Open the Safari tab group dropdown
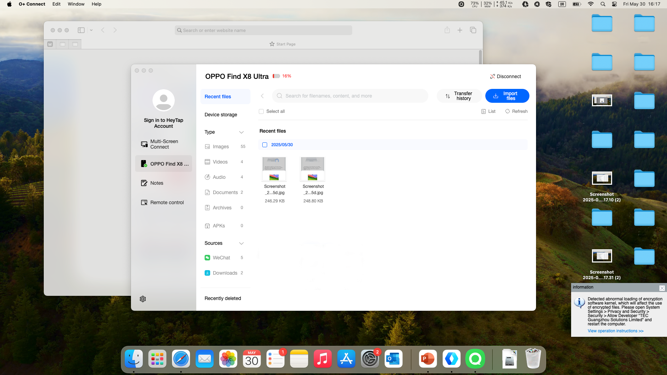The height and width of the screenshot is (375, 667). [x=91, y=30]
